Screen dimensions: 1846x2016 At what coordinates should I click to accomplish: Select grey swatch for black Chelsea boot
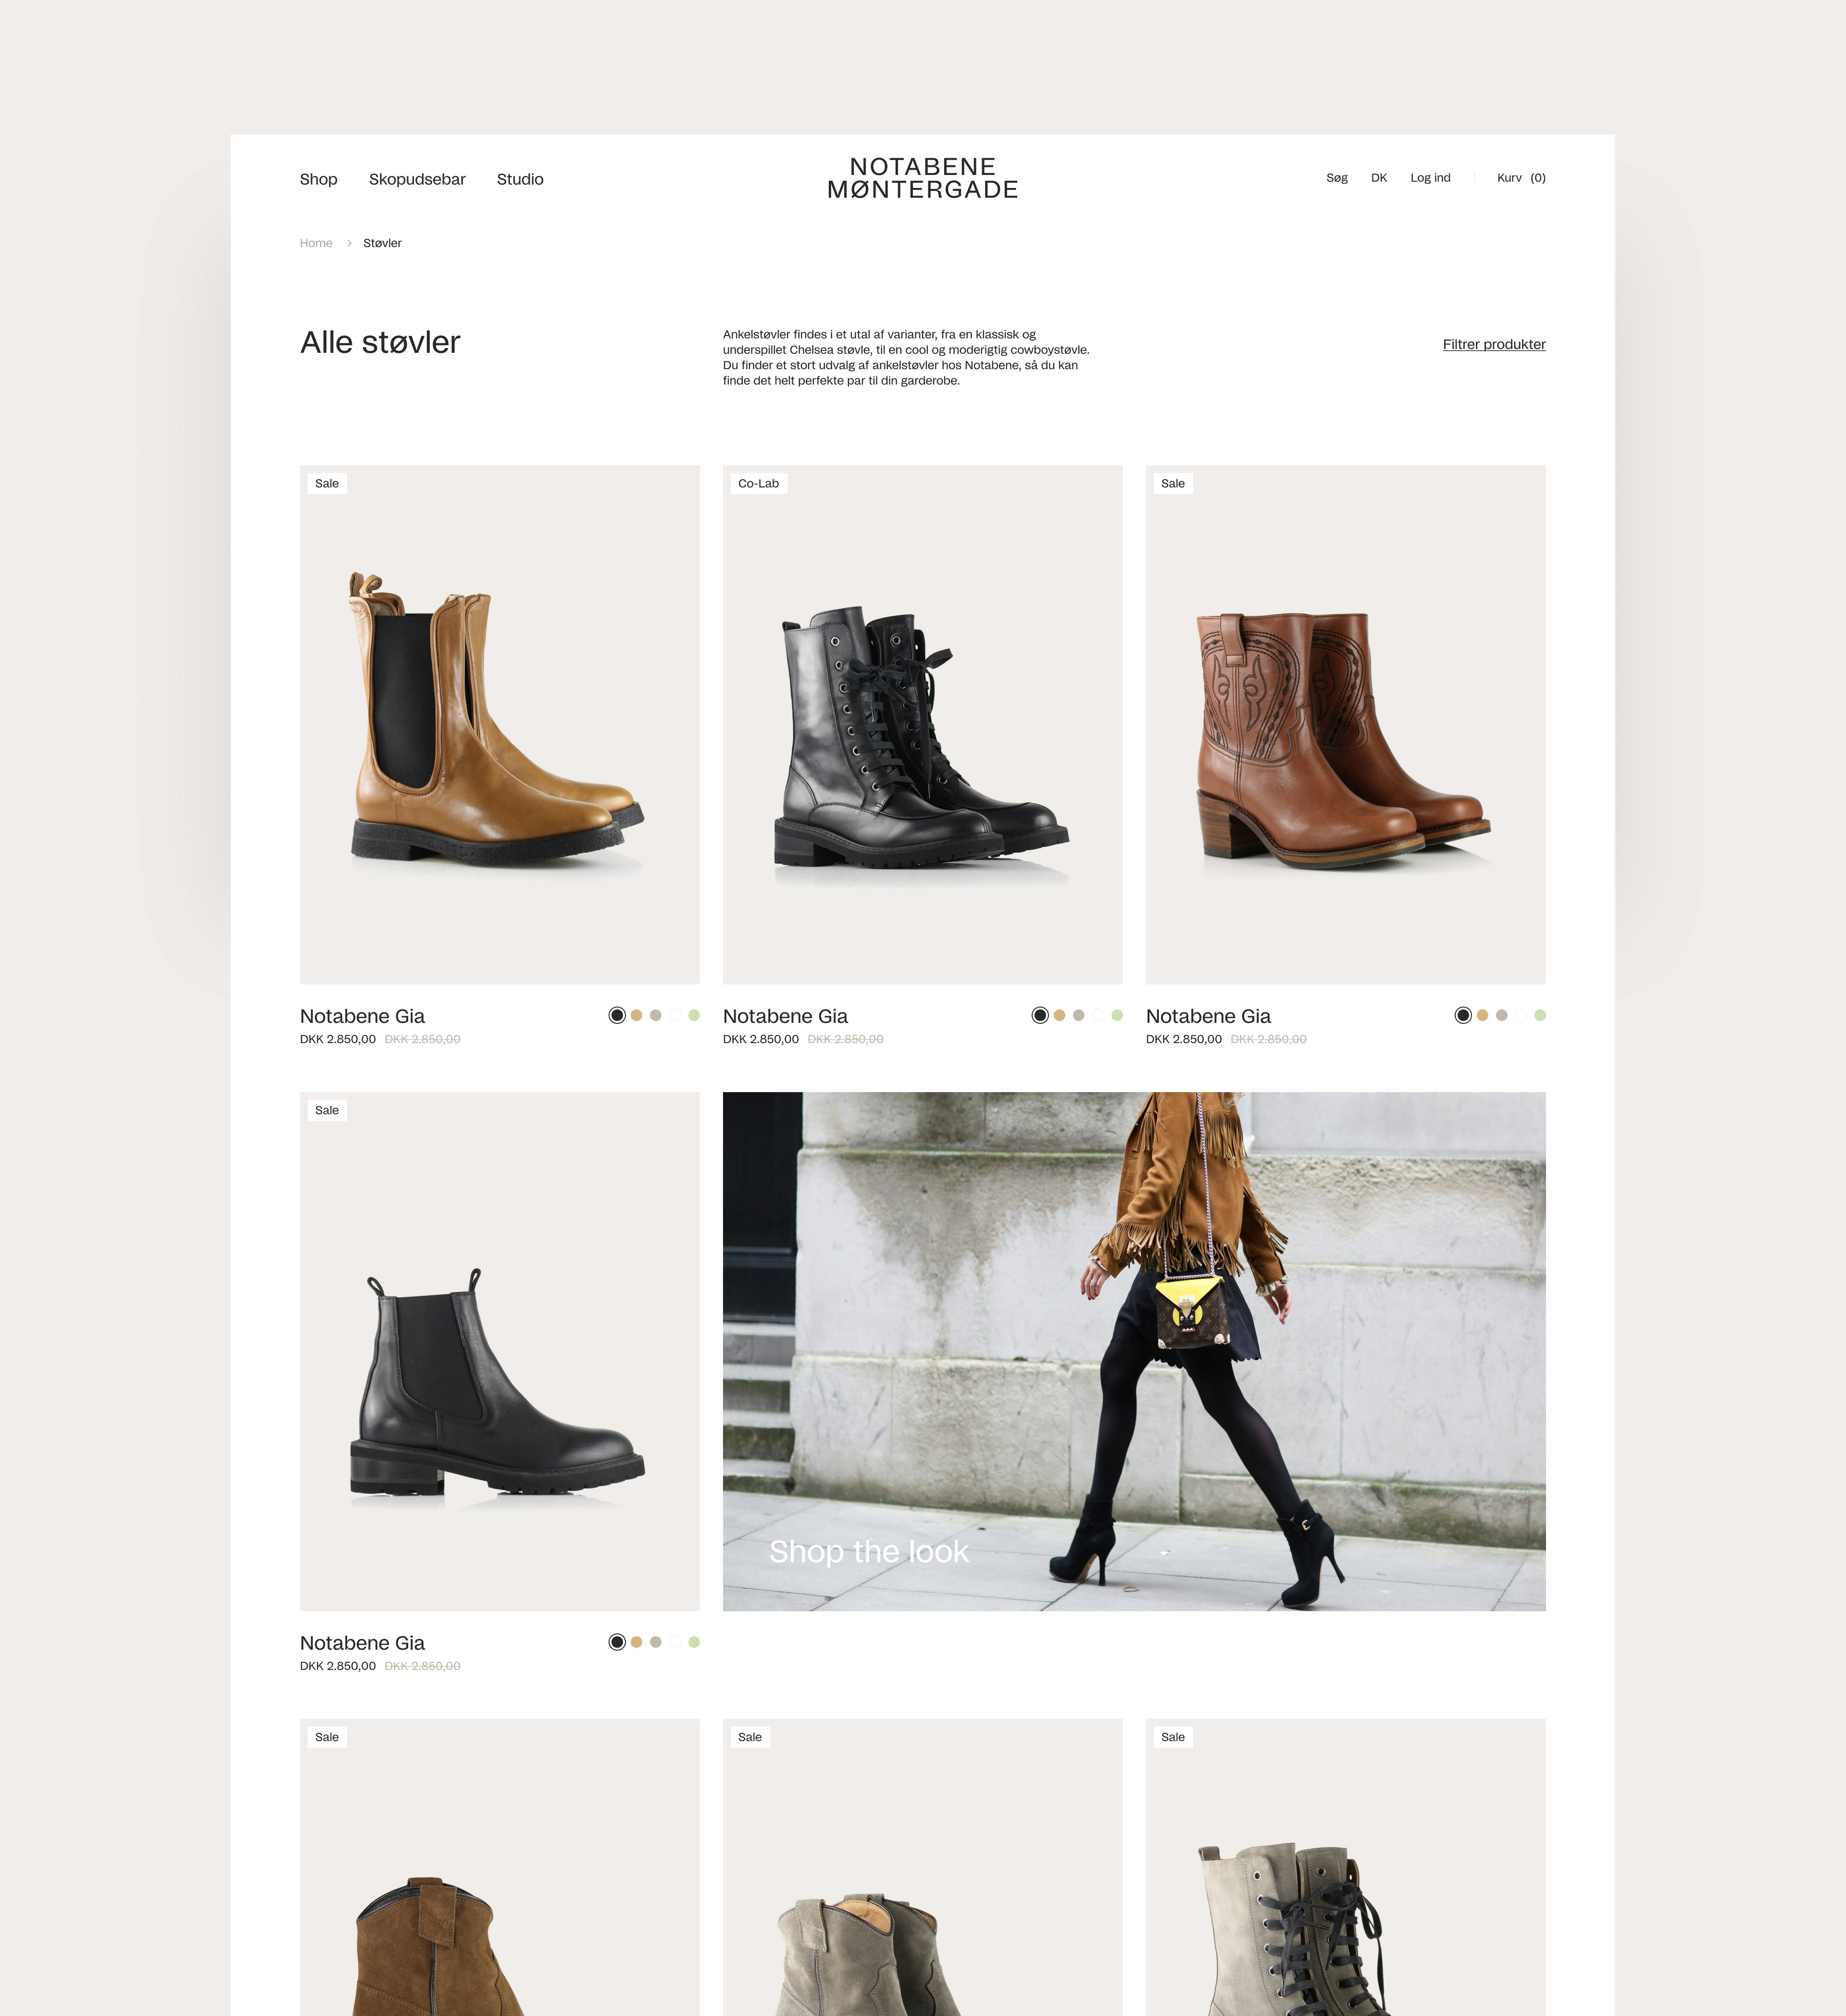656,1642
